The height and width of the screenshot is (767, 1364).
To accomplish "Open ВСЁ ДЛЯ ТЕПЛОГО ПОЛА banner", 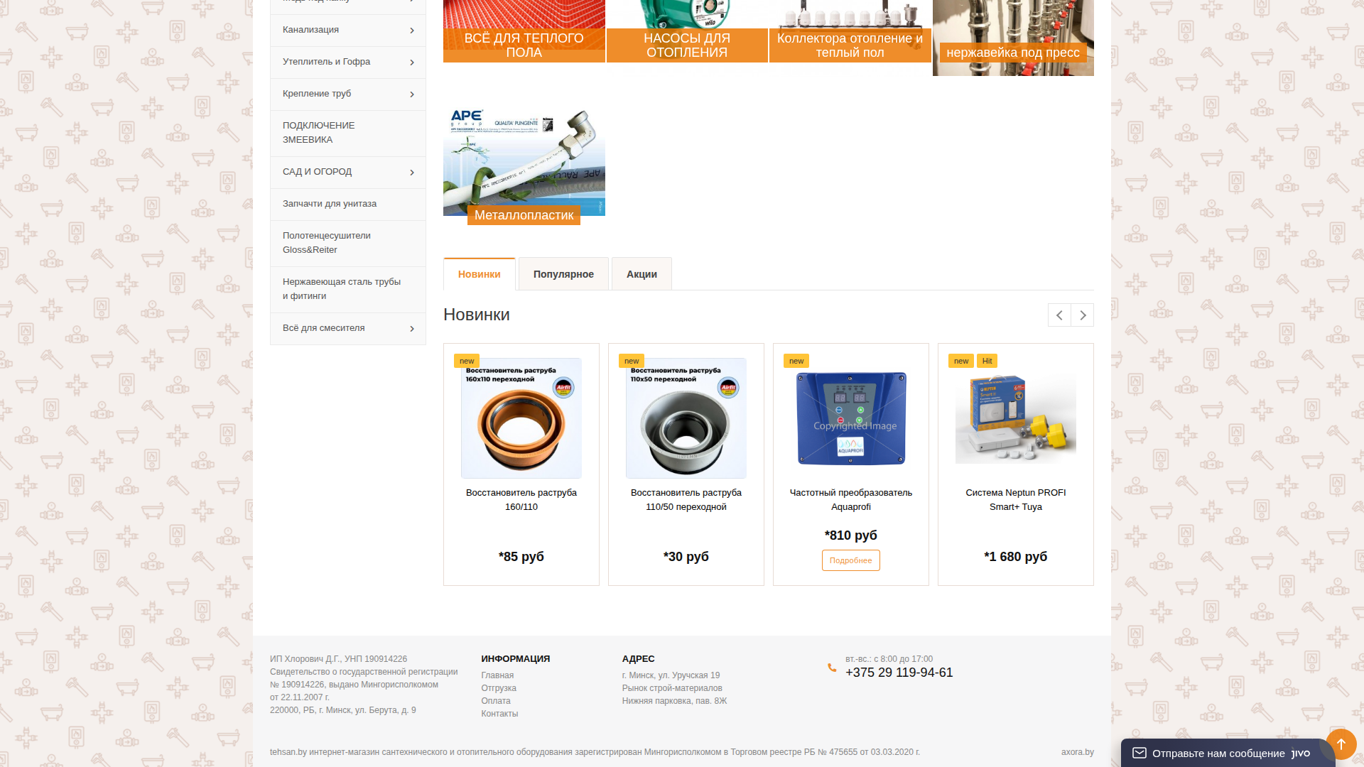I will [524, 31].
